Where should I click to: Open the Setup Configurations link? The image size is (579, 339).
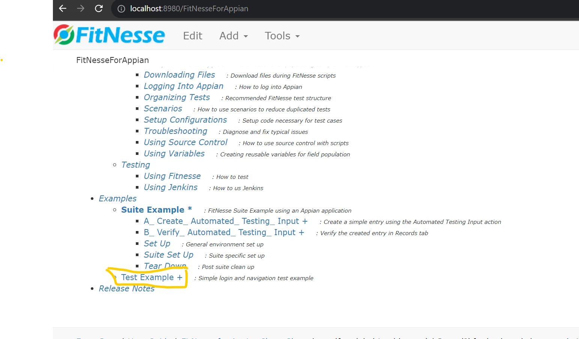click(x=185, y=120)
